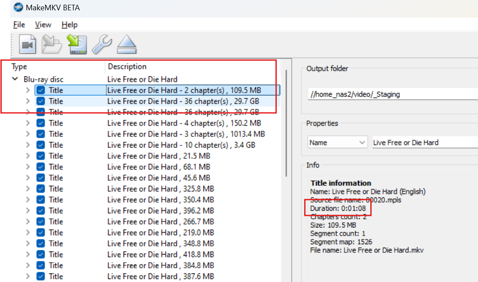This screenshot has height=282, width=478.
Task: Select description '3 chapter(s) , 1013.4 MB'
Action: point(186,134)
